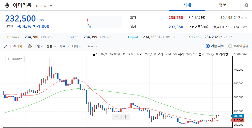
Task: Click the mini price sparkline thumbnail
Action: pos(105,22)
